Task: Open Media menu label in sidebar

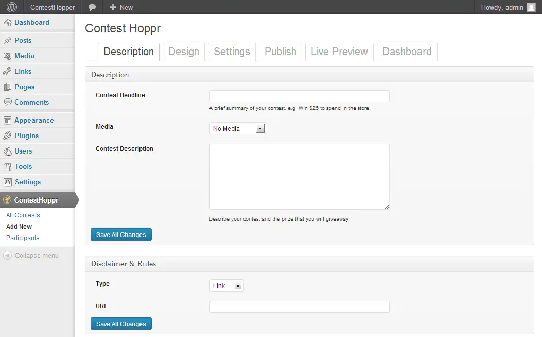Action: 24,56
